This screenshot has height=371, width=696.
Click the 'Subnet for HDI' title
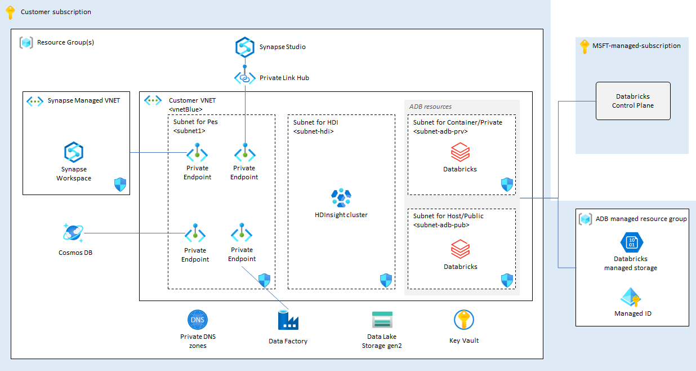316,122
